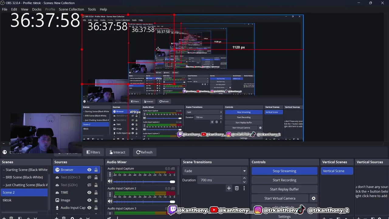This screenshot has height=219, width=389.
Task: Click the globe icon of Browser source row
Action: 57,170
